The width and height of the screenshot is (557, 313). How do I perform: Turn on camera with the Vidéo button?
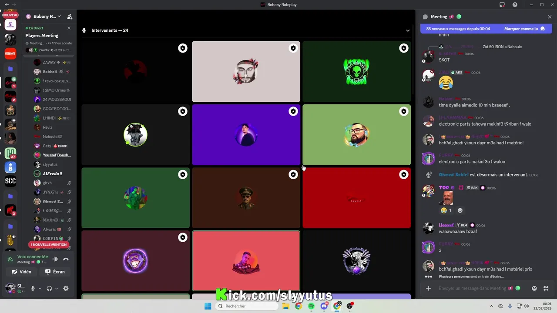[x=22, y=272]
